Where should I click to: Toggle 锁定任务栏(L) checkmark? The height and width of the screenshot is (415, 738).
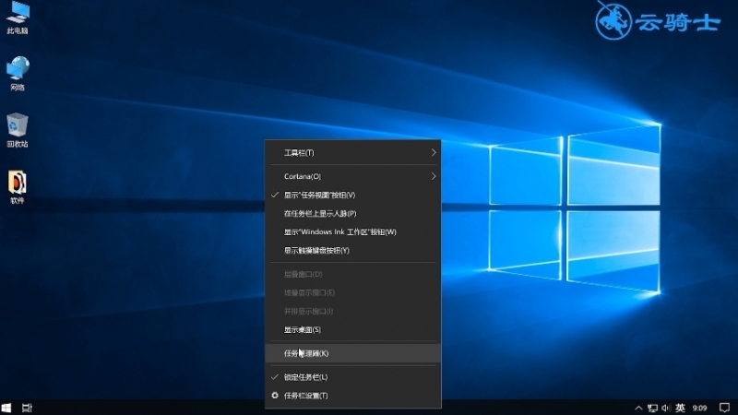coord(353,377)
